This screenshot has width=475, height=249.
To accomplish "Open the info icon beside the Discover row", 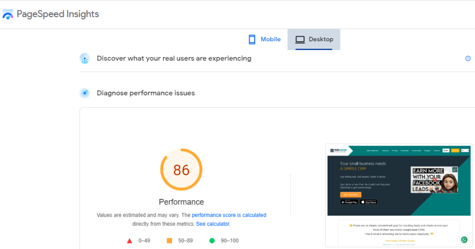I will coord(468,58).
